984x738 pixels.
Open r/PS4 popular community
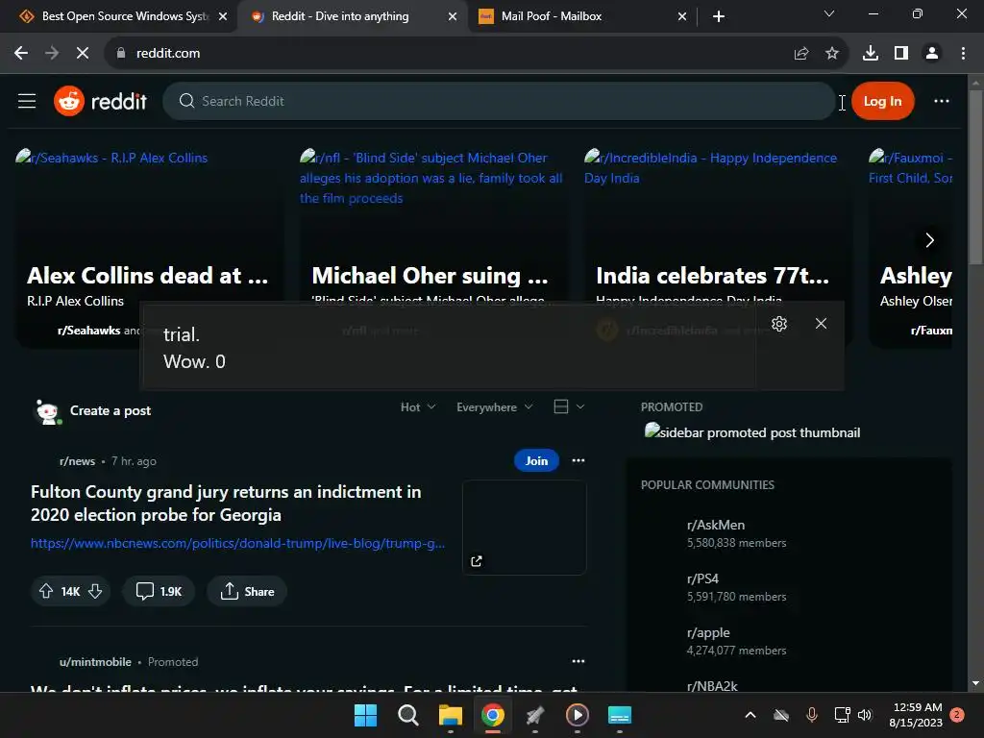[702, 578]
